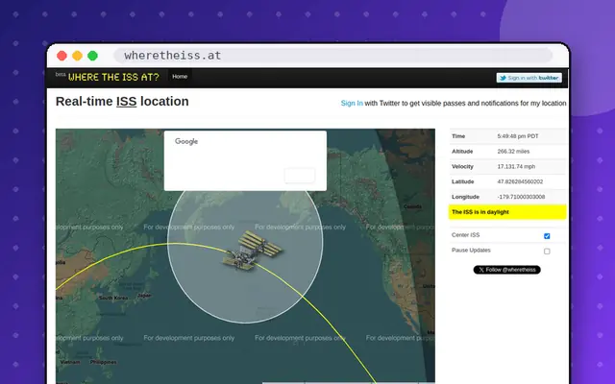This screenshot has width=615, height=384.
Task: Click the ISS satellite icon on the map
Action: pyautogui.click(x=253, y=251)
